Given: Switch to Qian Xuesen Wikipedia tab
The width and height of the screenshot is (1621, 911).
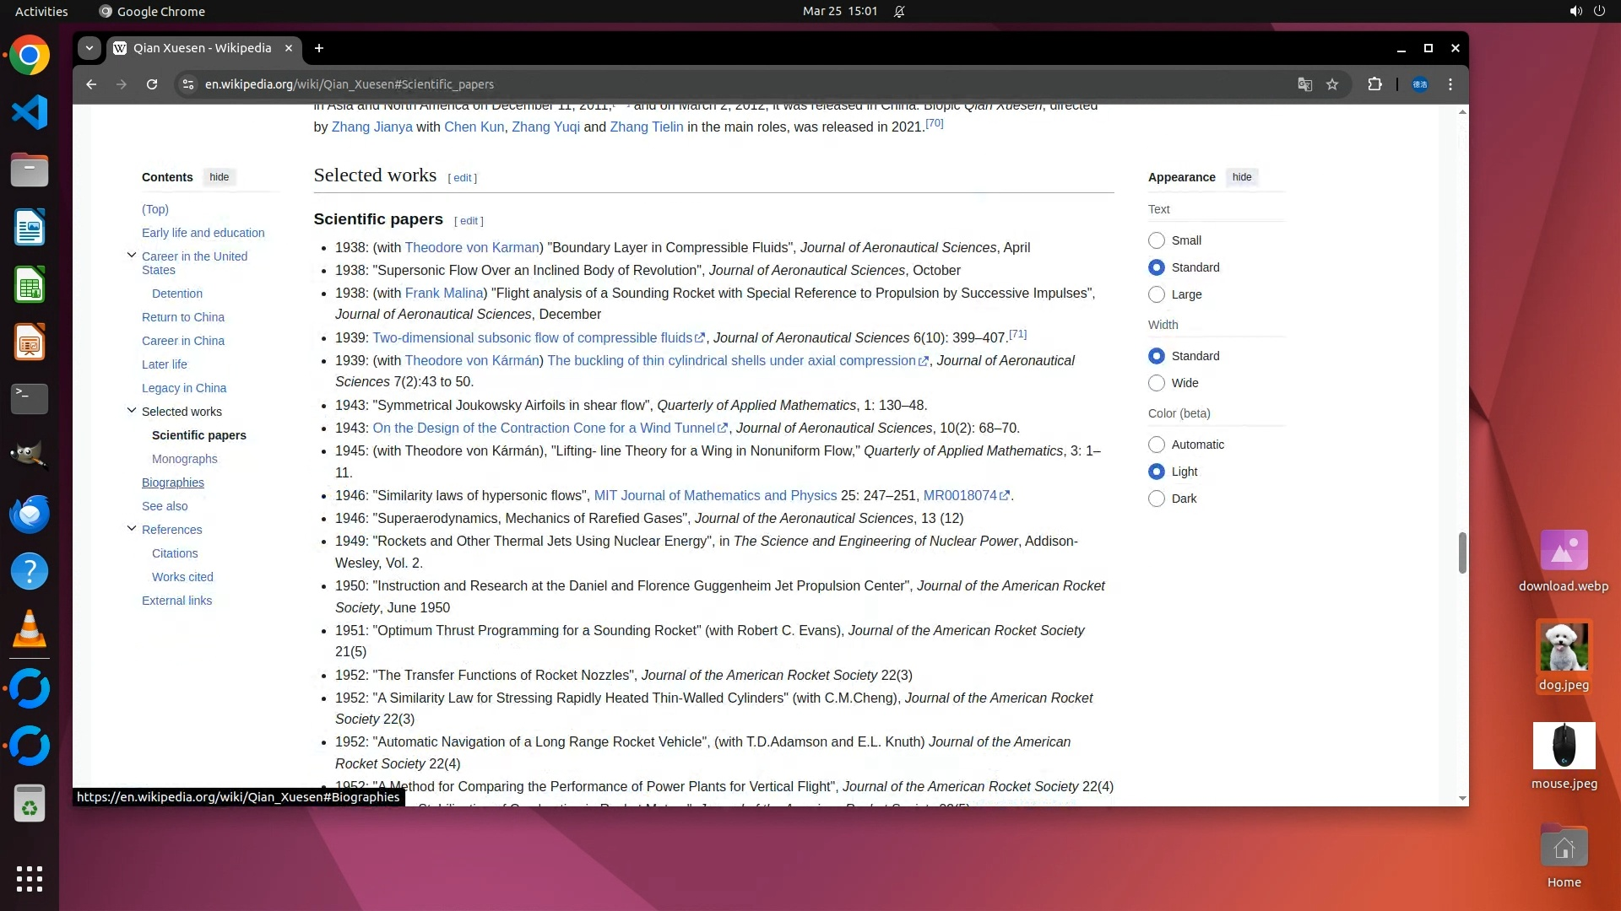Looking at the screenshot, I should coord(203,48).
